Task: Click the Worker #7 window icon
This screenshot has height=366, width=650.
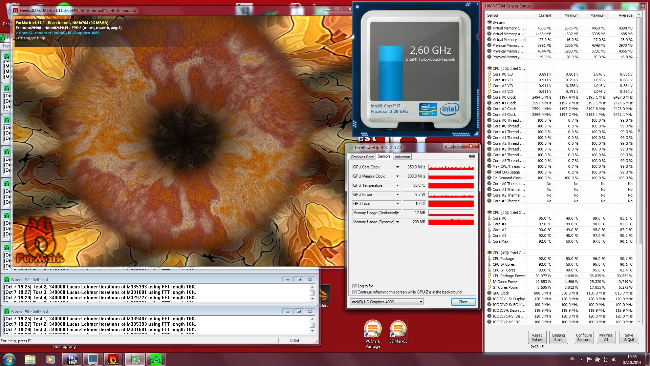Action: click(x=6, y=280)
